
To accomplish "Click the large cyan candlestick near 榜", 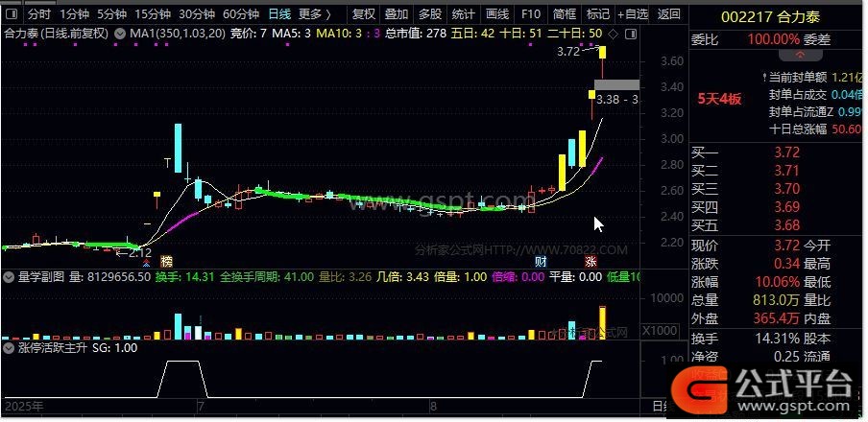I will coord(179,148).
